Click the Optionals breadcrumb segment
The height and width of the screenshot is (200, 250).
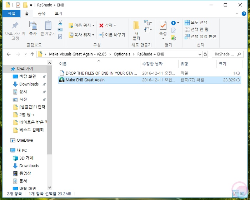122,54
